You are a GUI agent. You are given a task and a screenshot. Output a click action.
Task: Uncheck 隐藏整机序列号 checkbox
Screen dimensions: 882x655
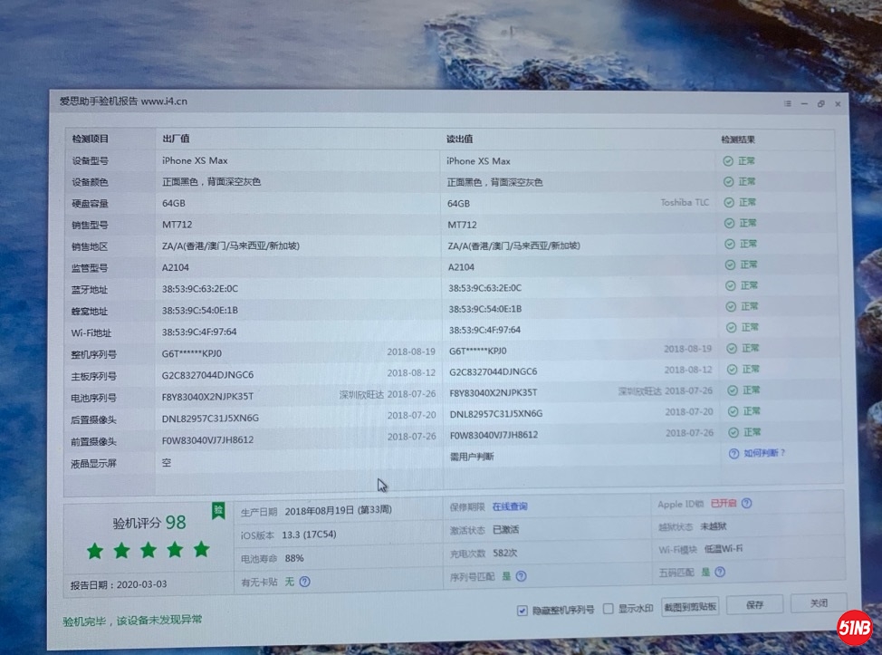522,610
